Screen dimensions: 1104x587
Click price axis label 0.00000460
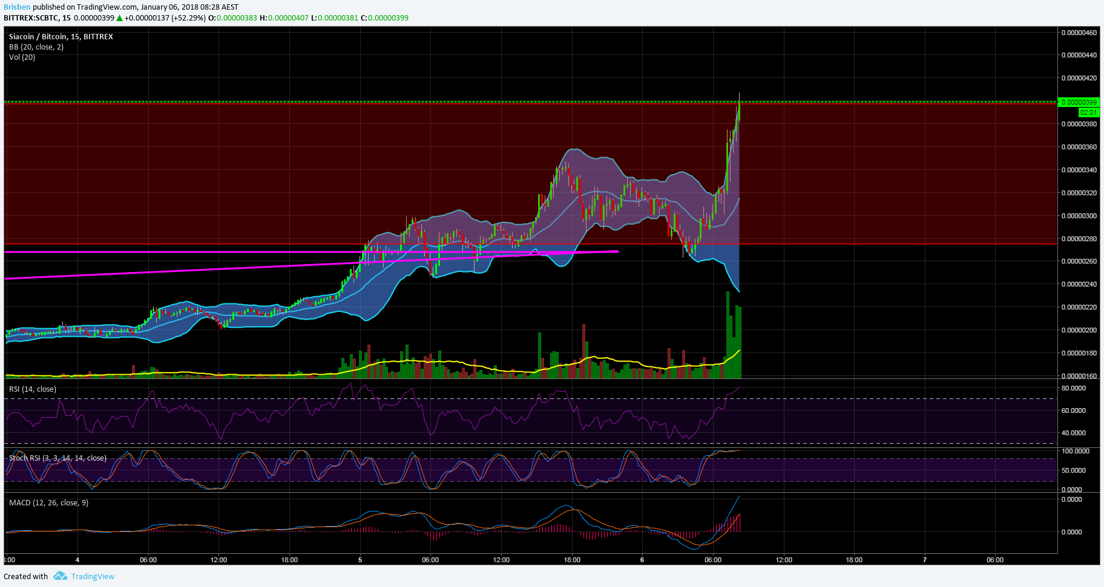[x=1079, y=33]
